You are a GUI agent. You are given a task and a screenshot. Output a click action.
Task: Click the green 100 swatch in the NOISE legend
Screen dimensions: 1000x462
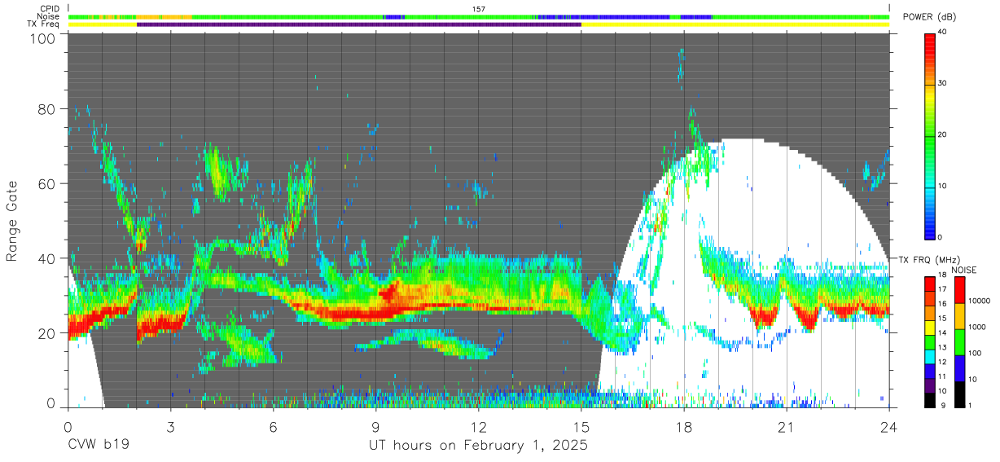click(x=958, y=341)
